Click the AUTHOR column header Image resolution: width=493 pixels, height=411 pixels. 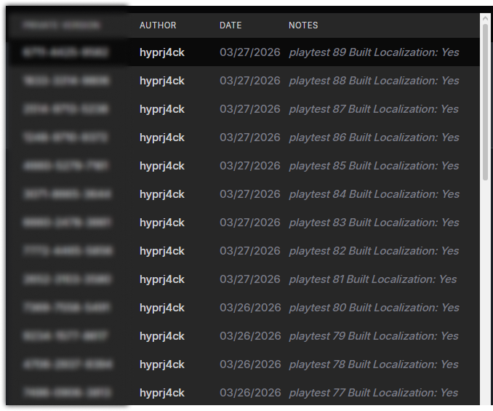(x=158, y=25)
